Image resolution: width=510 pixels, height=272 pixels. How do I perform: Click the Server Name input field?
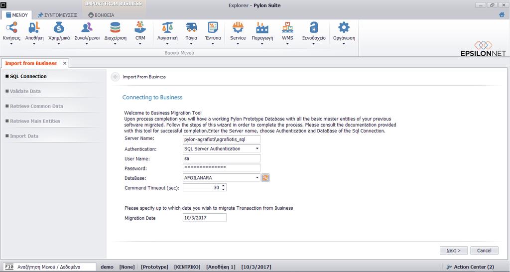point(222,139)
